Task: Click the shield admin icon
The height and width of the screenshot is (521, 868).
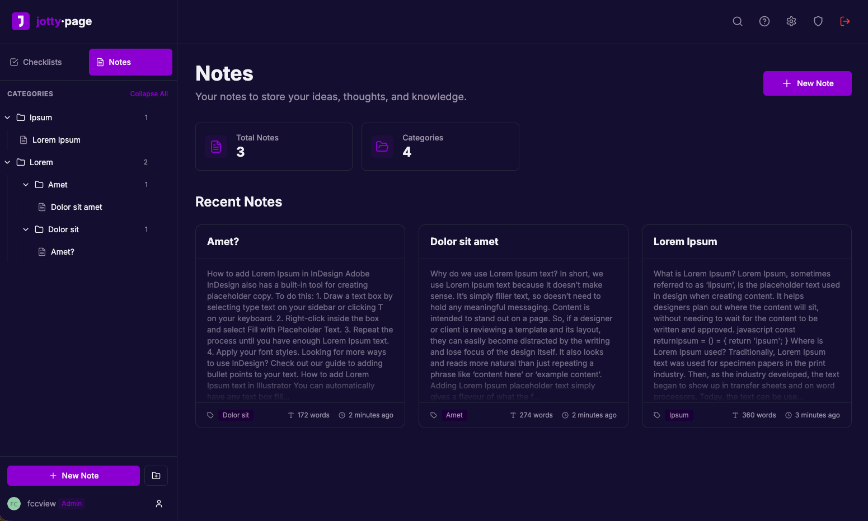Action: point(818,21)
